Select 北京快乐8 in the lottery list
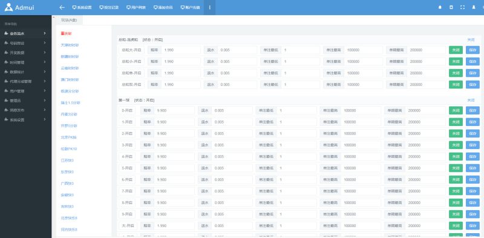Image resolution: width=484 pixels, height=238 pixels. point(69,218)
